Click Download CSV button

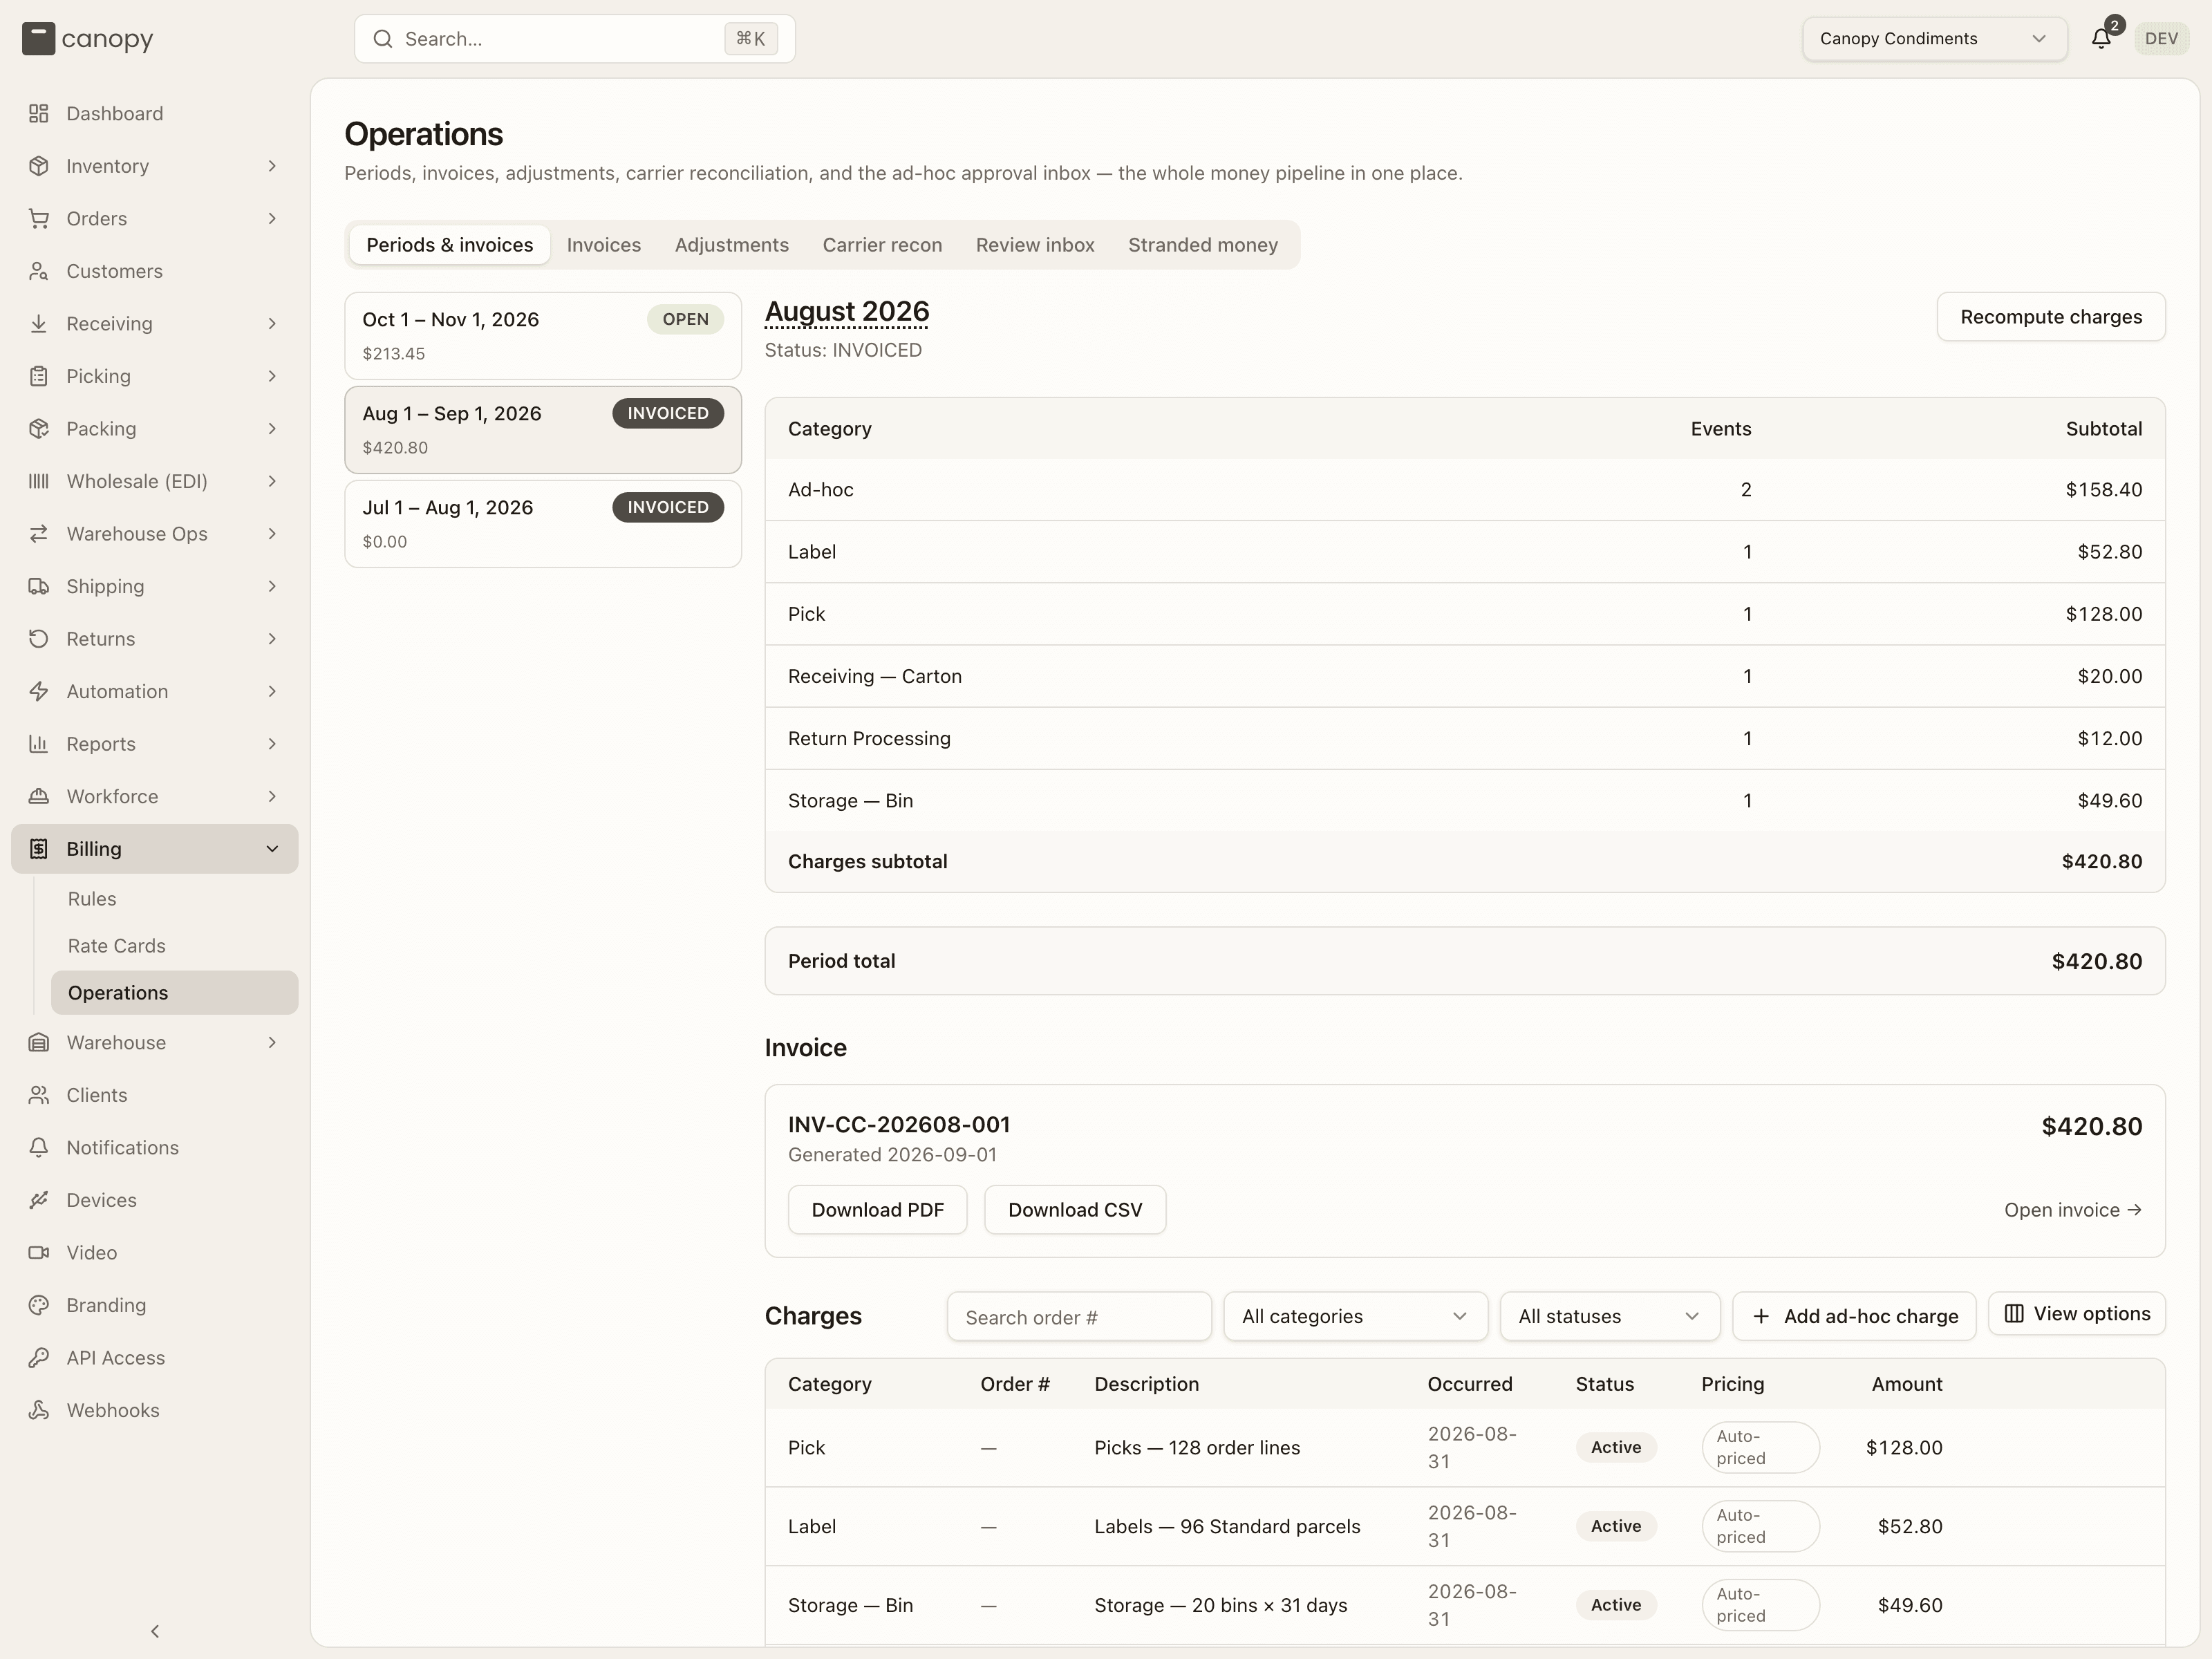(x=1075, y=1210)
